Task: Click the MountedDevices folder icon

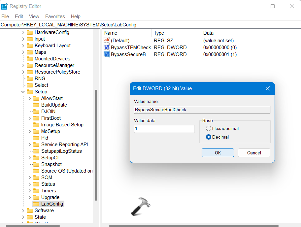Action: click(30, 59)
